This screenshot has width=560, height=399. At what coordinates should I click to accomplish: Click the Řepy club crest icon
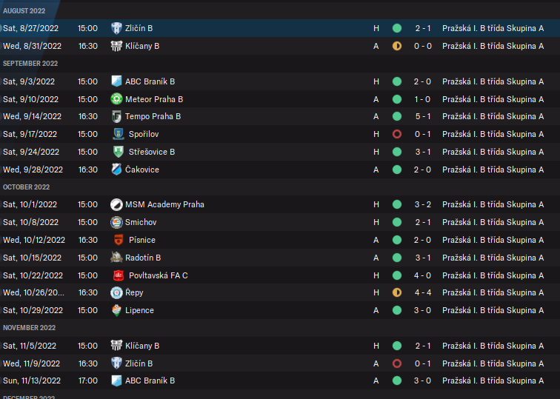(116, 293)
